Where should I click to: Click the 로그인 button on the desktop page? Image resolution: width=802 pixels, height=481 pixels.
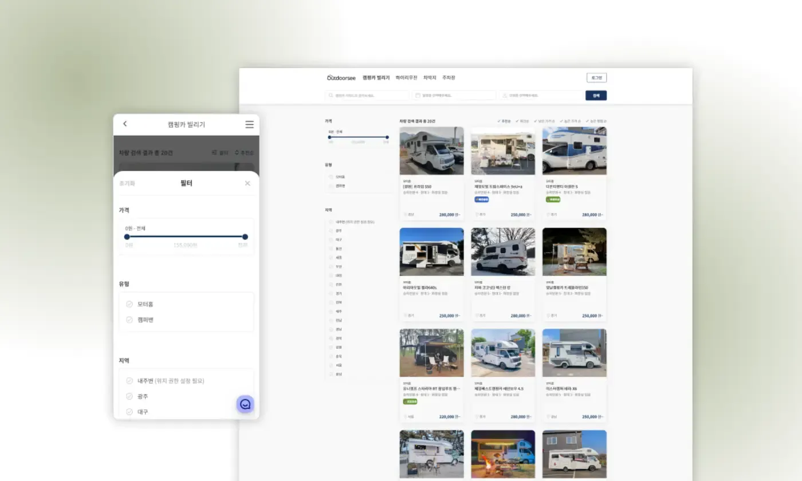[x=596, y=78]
